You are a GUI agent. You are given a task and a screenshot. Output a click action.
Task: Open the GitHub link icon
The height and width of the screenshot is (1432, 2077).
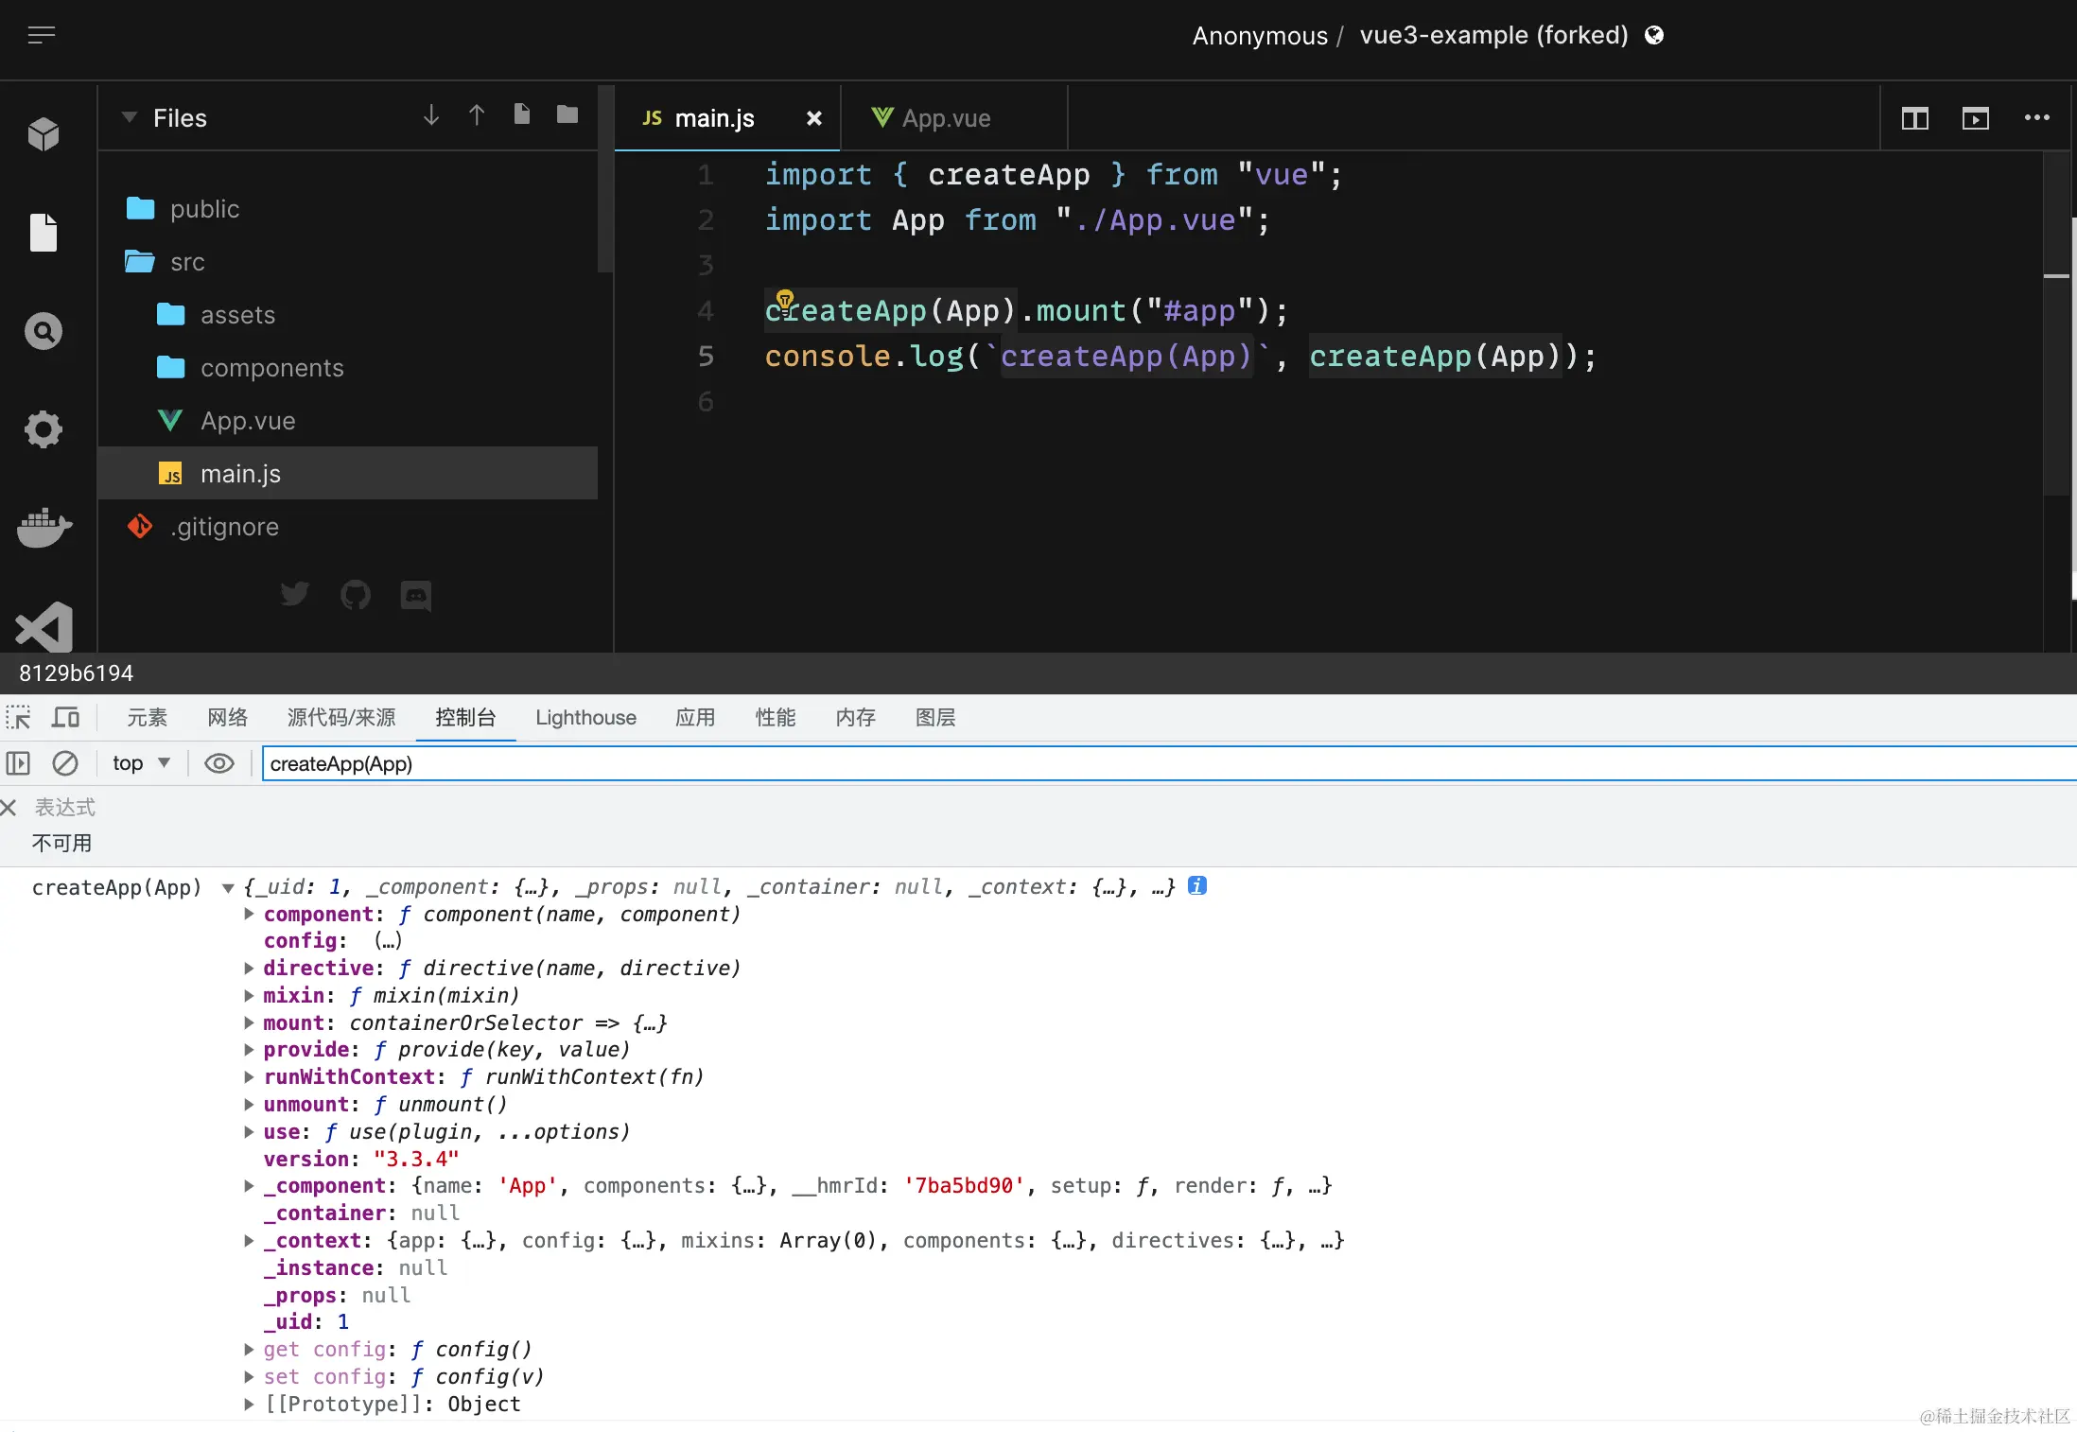coord(356,595)
